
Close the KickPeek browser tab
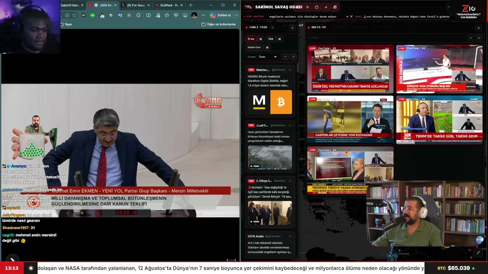[x=181, y=5]
